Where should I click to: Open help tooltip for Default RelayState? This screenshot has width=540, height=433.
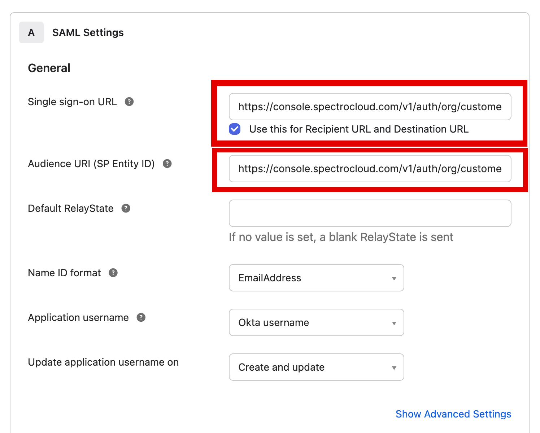click(126, 208)
